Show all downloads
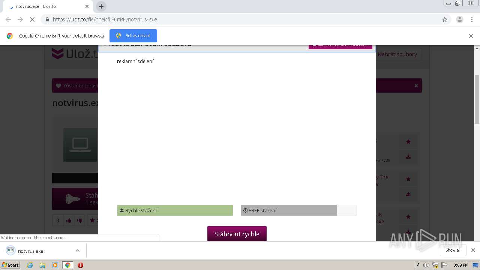480x270 pixels. click(x=453, y=250)
